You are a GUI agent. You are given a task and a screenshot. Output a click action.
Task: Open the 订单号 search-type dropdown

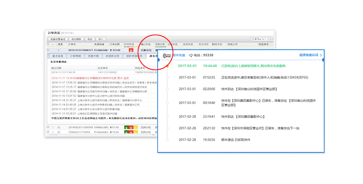tap(257, 39)
